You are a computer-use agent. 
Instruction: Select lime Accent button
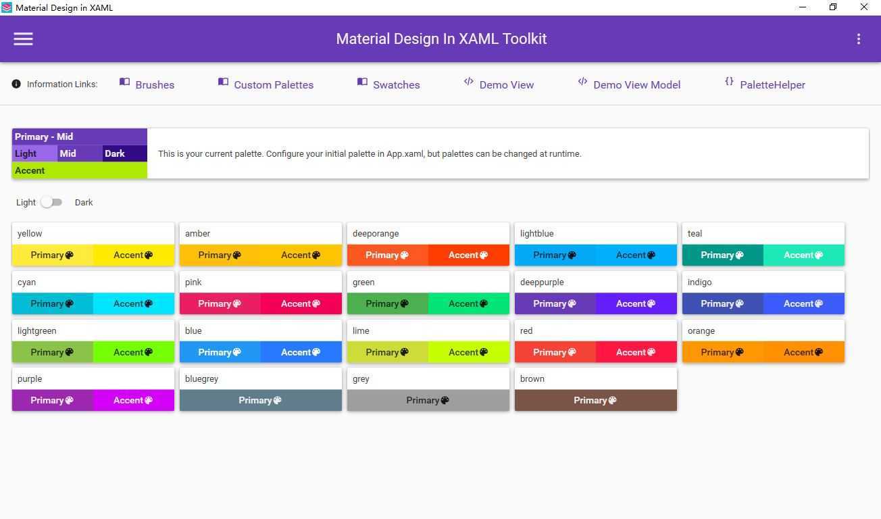(x=469, y=352)
